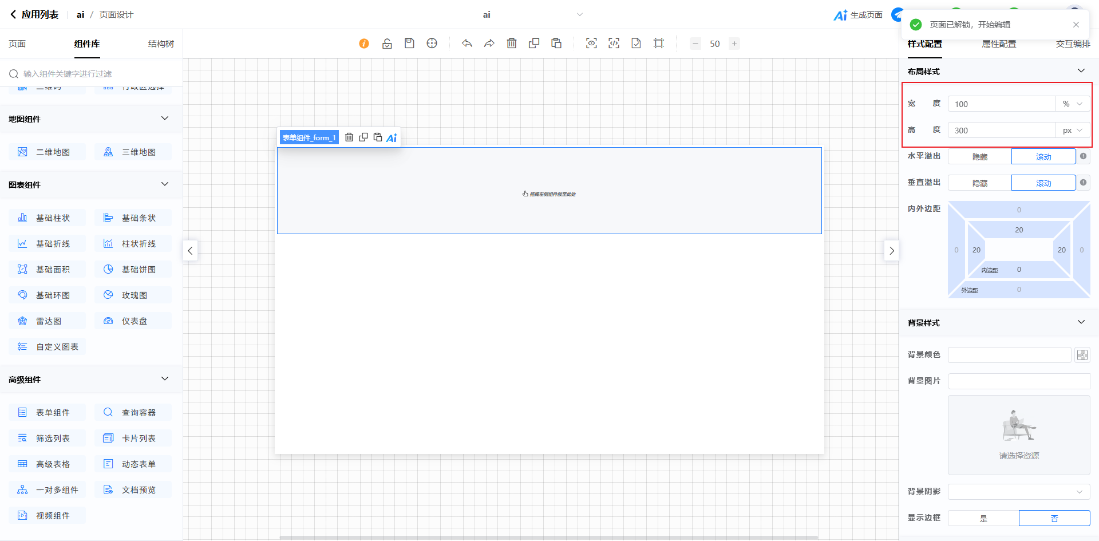
Task: Switch to the 属性配置 tab
Action: (x=999, y=44)
